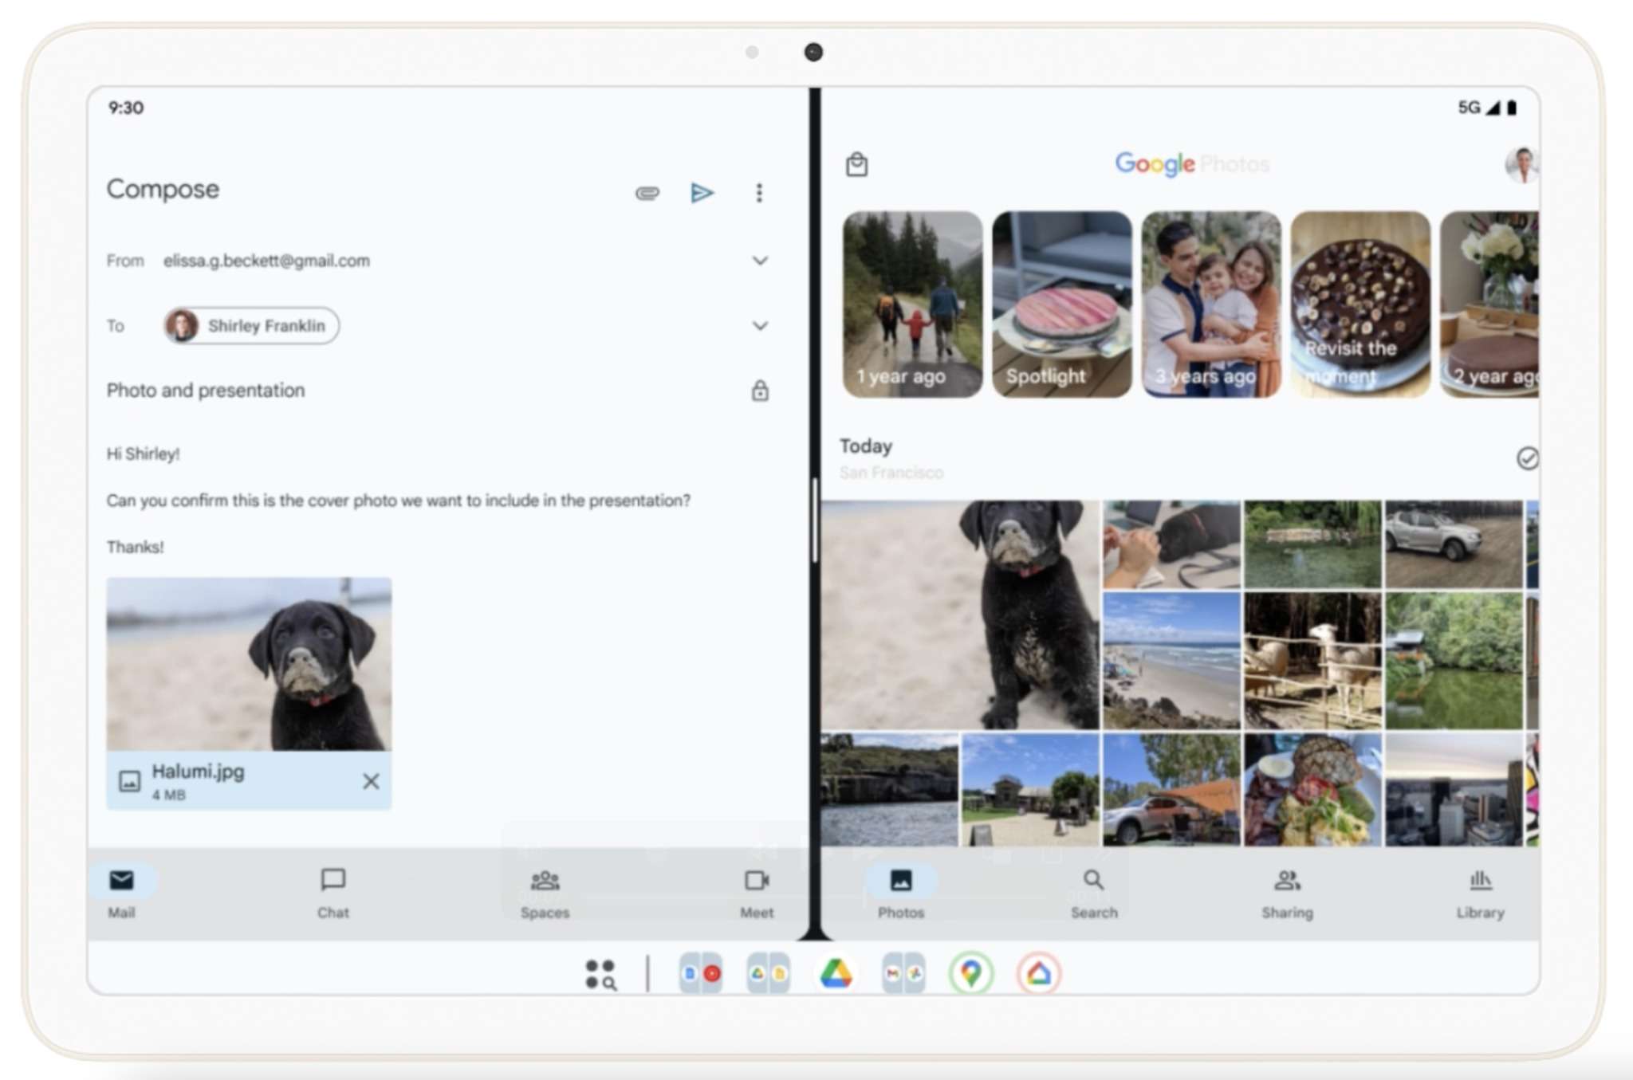Open the breakfast plate food photo

coord(1312,789)
